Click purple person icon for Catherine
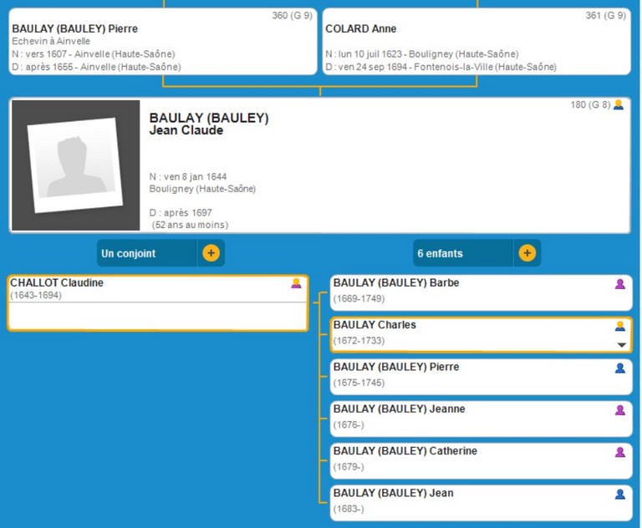 coord(620,452)
